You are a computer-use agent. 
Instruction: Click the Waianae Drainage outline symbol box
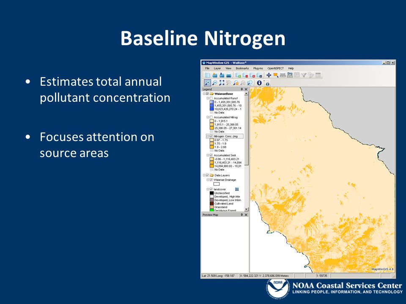(217, 184)
